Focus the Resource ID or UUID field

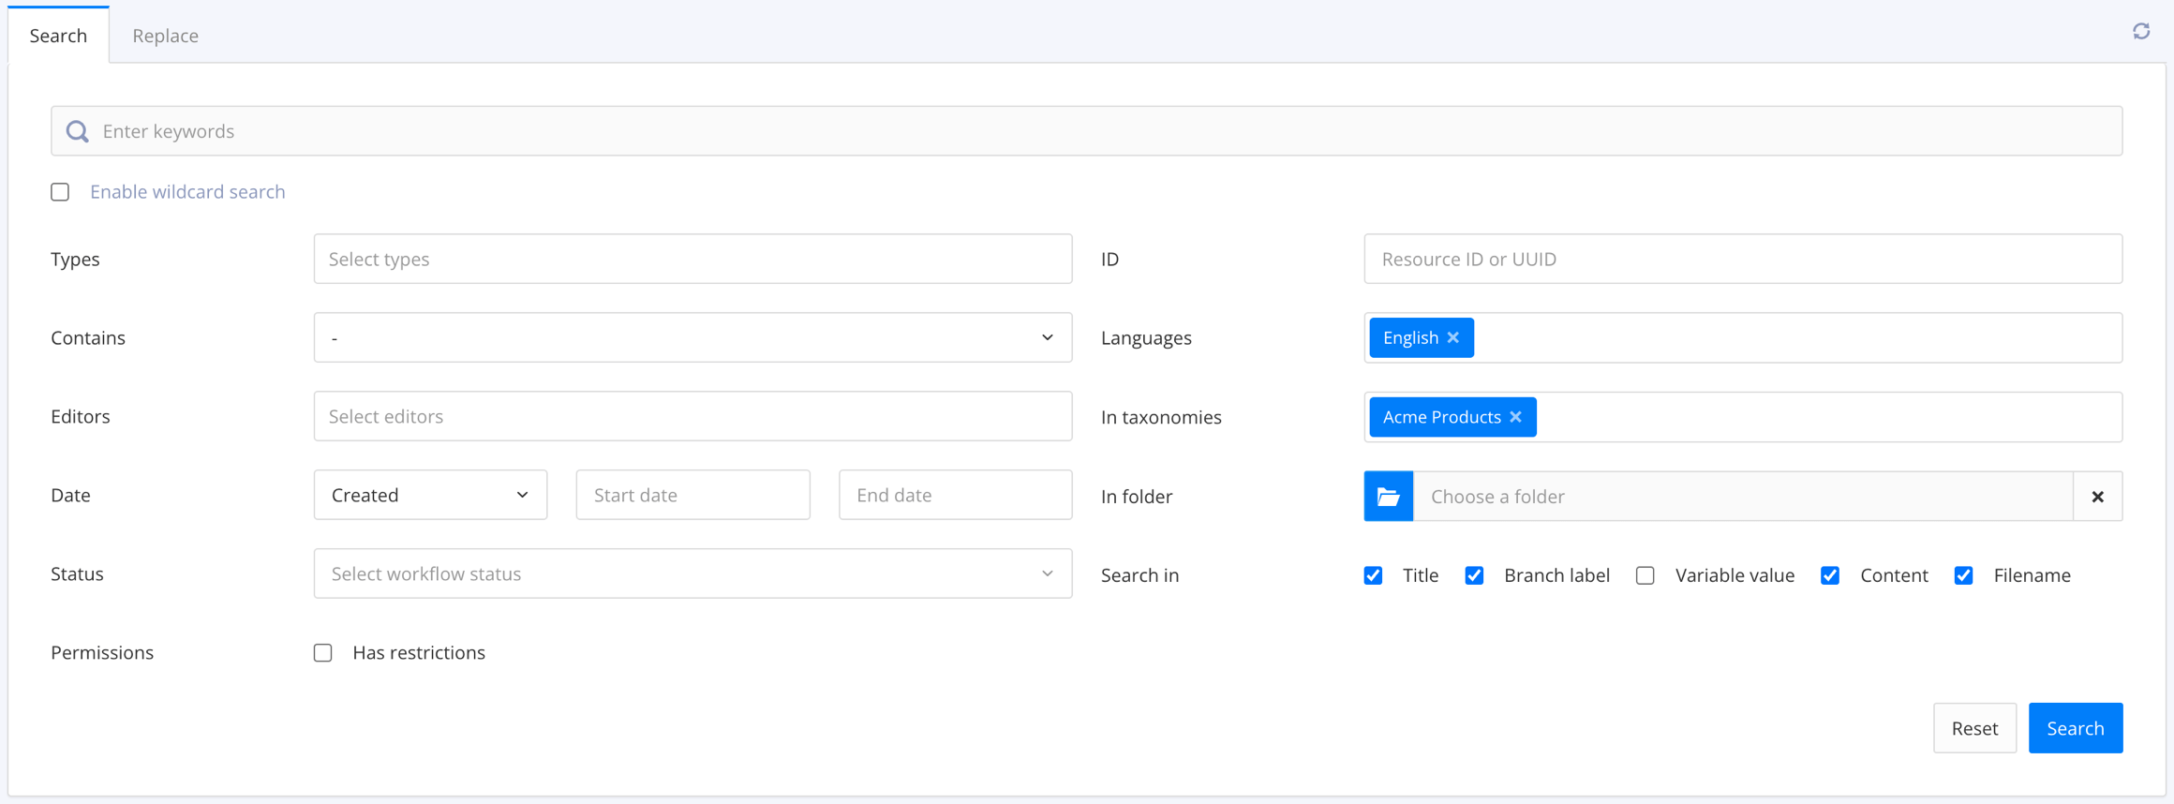tap(1743, 259)
